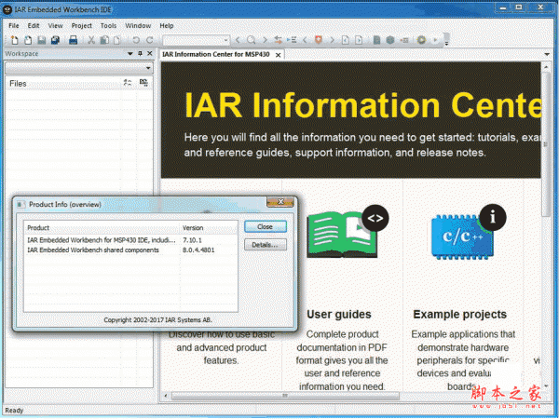
Task: Click version value 7.10.1
Action: click(x=192, y=240)
